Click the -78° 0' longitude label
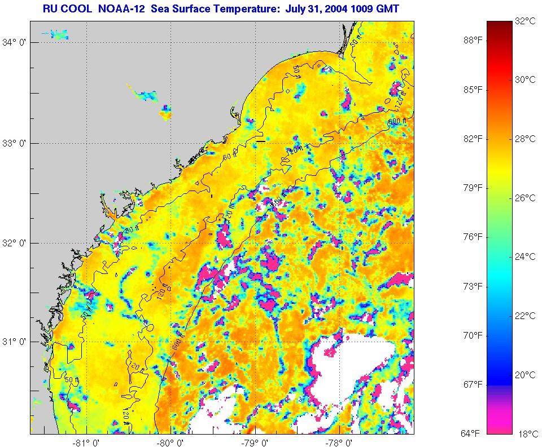This screenshot has width=542, height=447. point(339,443)
